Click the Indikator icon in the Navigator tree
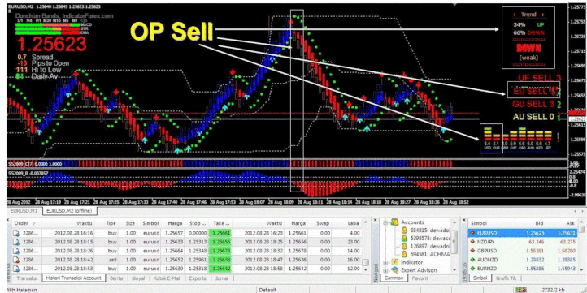Image resolution: width=587 pixels, height=293 pixels. 394,262
